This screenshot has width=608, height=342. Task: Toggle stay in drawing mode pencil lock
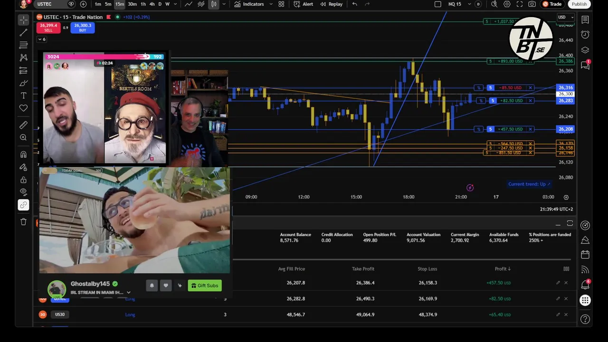(23, 167)
